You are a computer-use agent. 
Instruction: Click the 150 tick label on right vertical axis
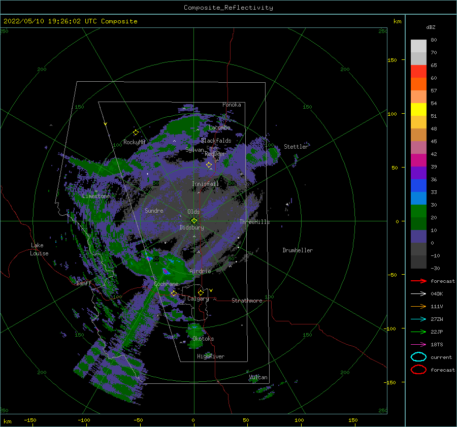point(392,60)
